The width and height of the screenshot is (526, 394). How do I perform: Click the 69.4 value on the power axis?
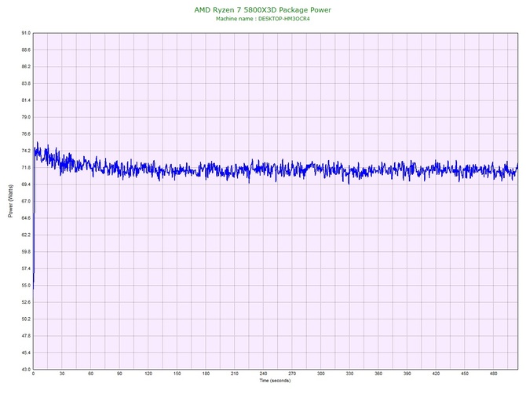(26, 184)
